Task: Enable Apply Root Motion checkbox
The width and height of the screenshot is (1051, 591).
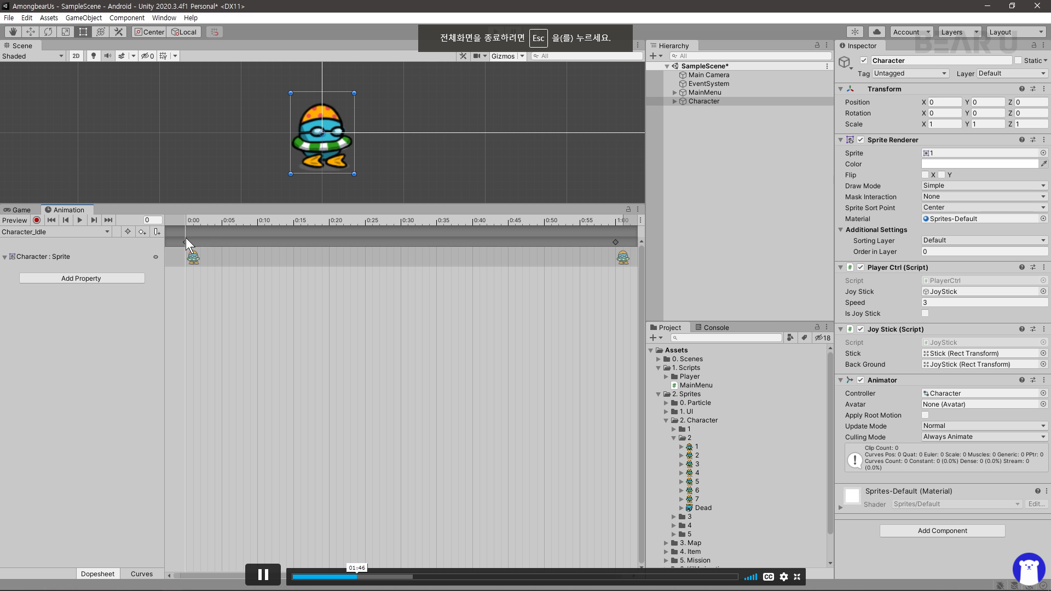Action: [x=925, y=415]
